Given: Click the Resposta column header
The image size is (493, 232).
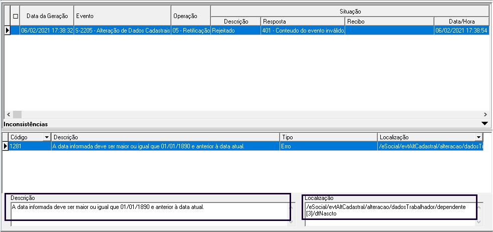Looking at the screenshot, I should (x=303, y=22).
